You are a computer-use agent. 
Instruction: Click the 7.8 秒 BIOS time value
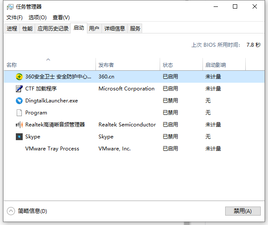coord(253,45)
